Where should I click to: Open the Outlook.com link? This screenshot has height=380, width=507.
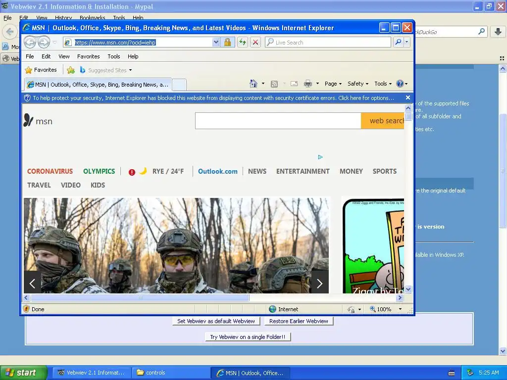(x=218, y=171)
